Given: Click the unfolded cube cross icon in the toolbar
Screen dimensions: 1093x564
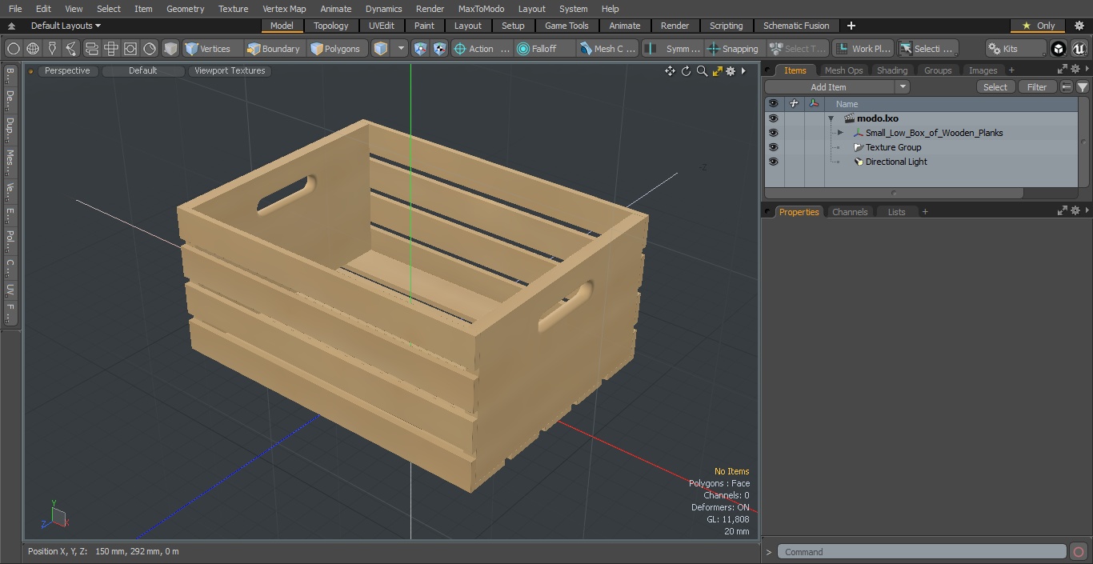Looking at the screenshot, I should [x=111, y=49].
